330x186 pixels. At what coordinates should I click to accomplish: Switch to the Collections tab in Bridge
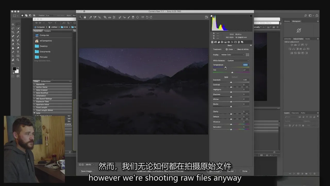[46, 81]
